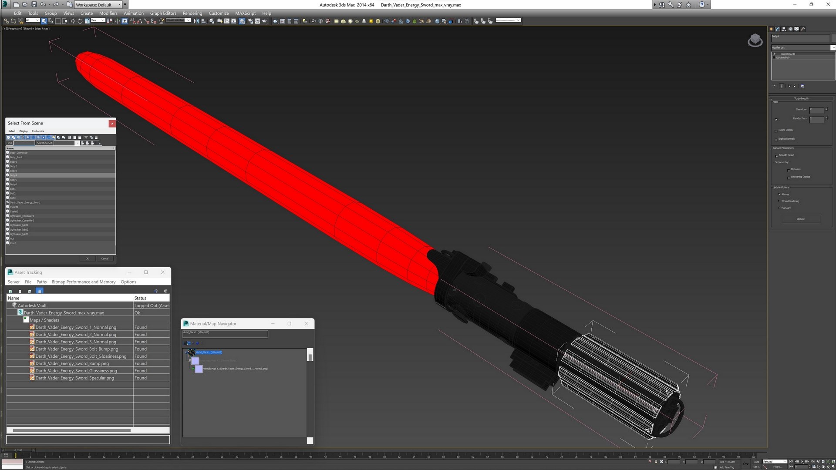Enable the Explicit Normals checkbox
The width and height of the screenshot is (836, 470).
776,139
